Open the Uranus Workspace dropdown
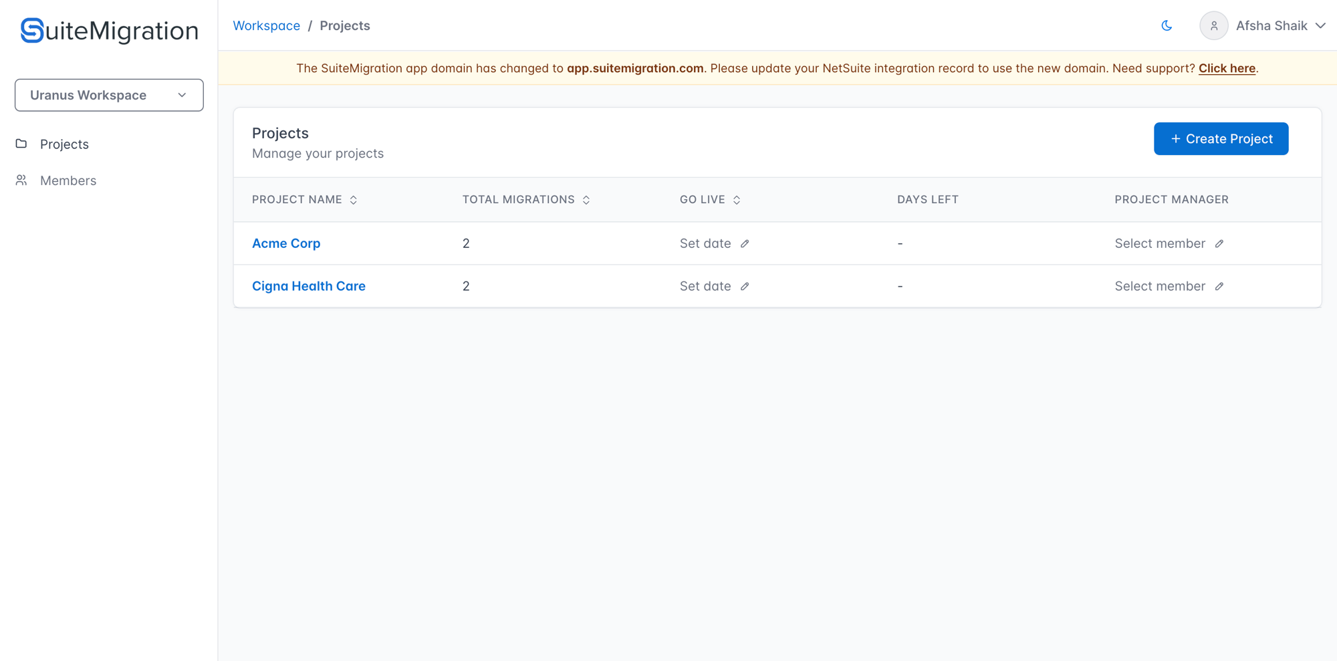 pyautogui.click(x=109, y=95)
